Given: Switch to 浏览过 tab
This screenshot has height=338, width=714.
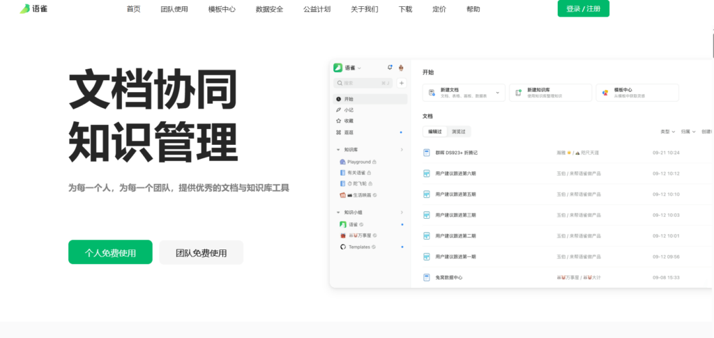Looking at the screenshot, I should [x=459, y=131].
